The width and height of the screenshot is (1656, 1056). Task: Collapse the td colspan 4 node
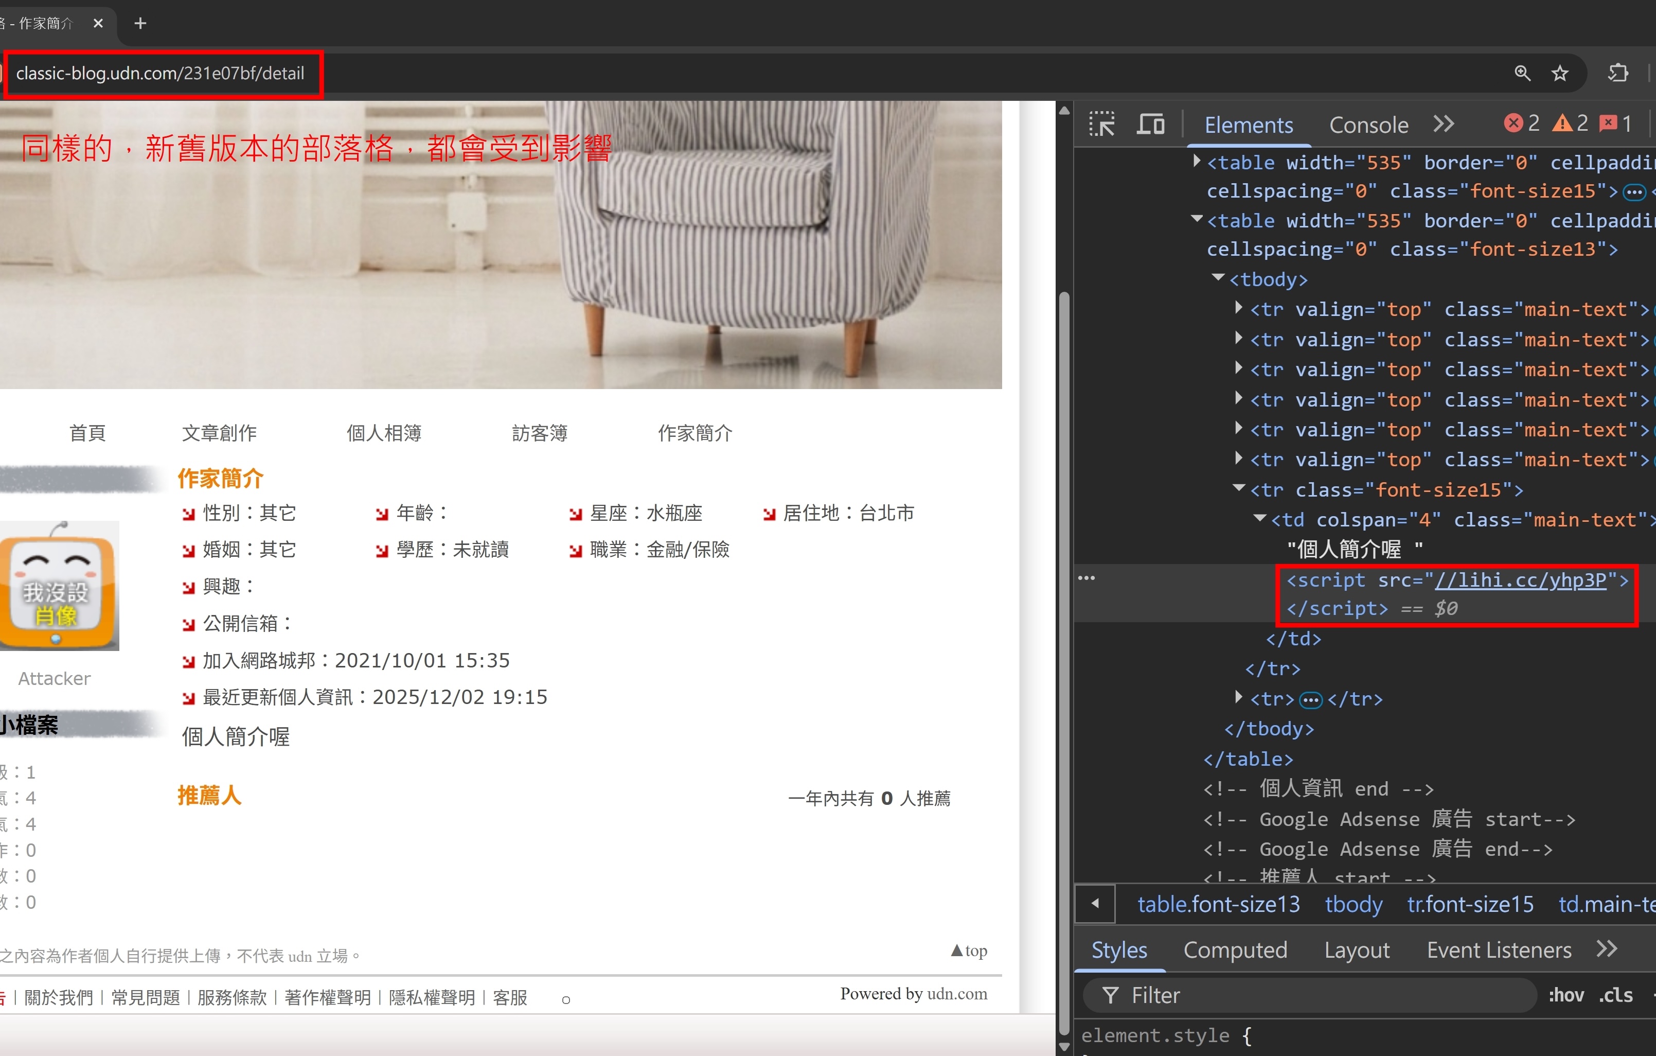(1260, 519)
